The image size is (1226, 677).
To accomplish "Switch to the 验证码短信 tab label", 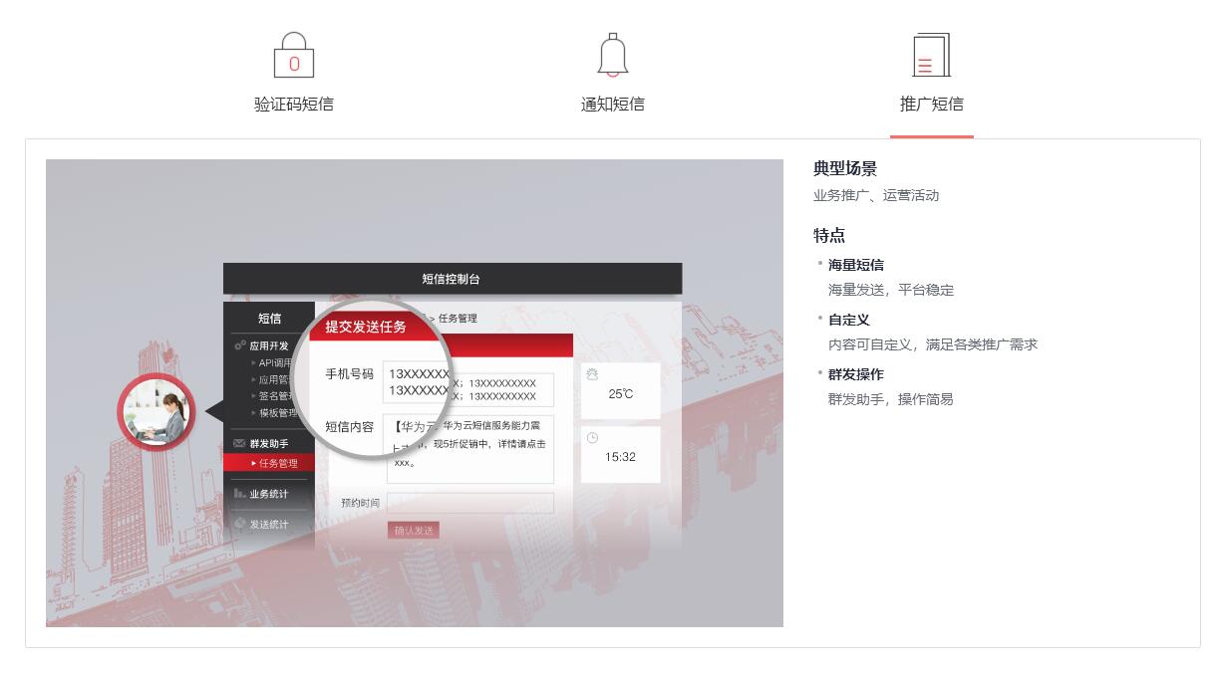I will 294,104.
